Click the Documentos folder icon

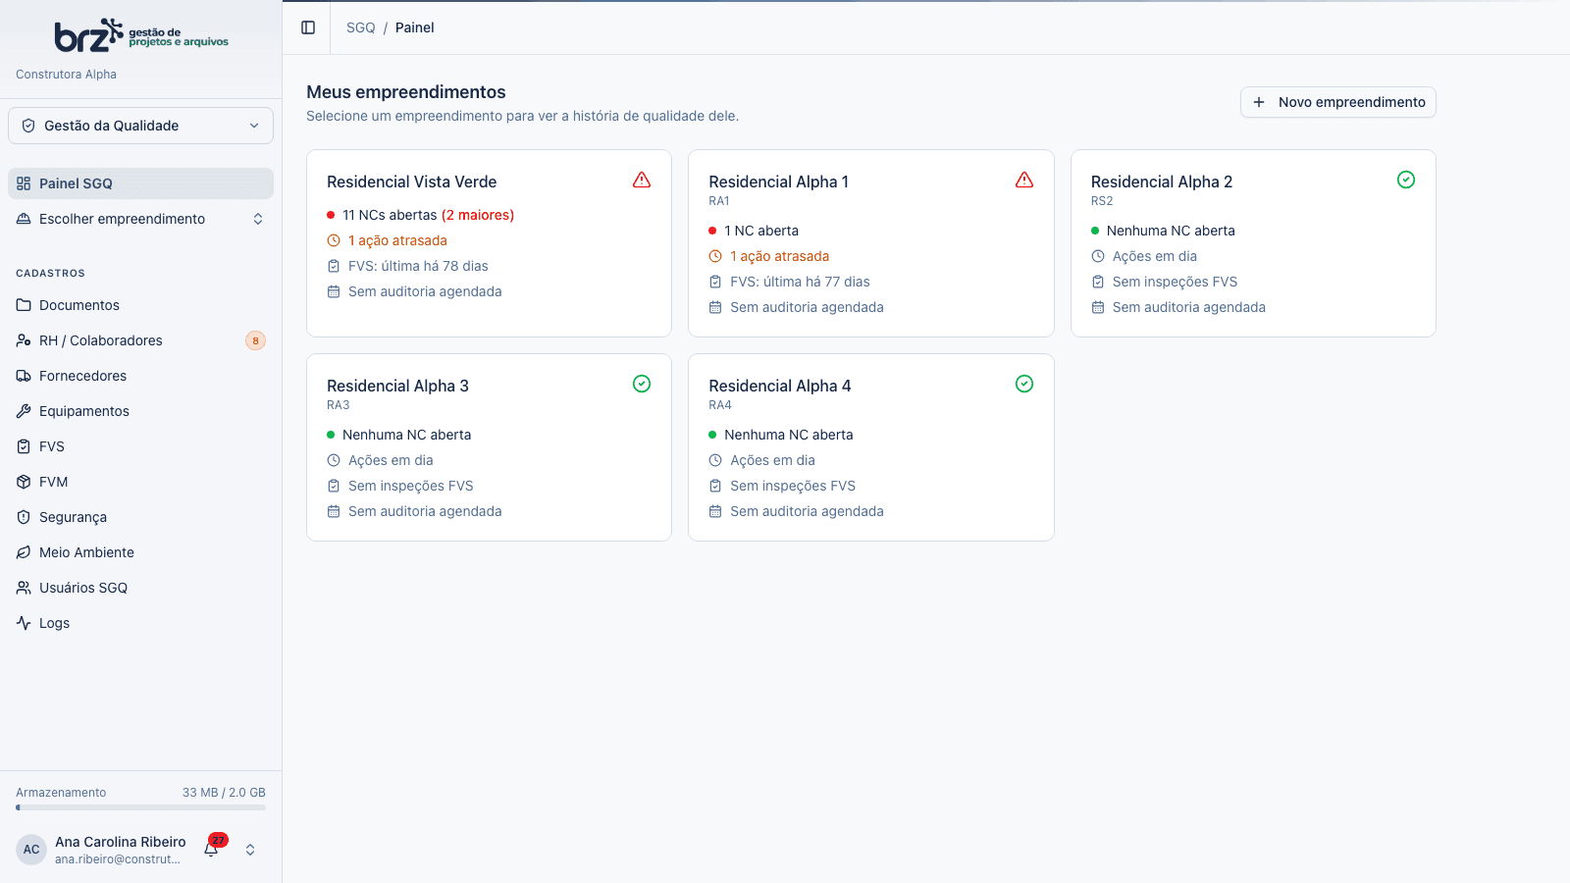[24, 305]
